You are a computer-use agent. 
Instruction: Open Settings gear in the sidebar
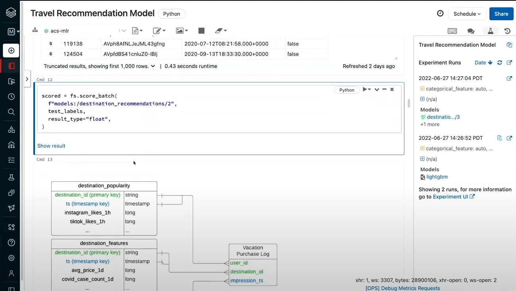tap(12, 258)
